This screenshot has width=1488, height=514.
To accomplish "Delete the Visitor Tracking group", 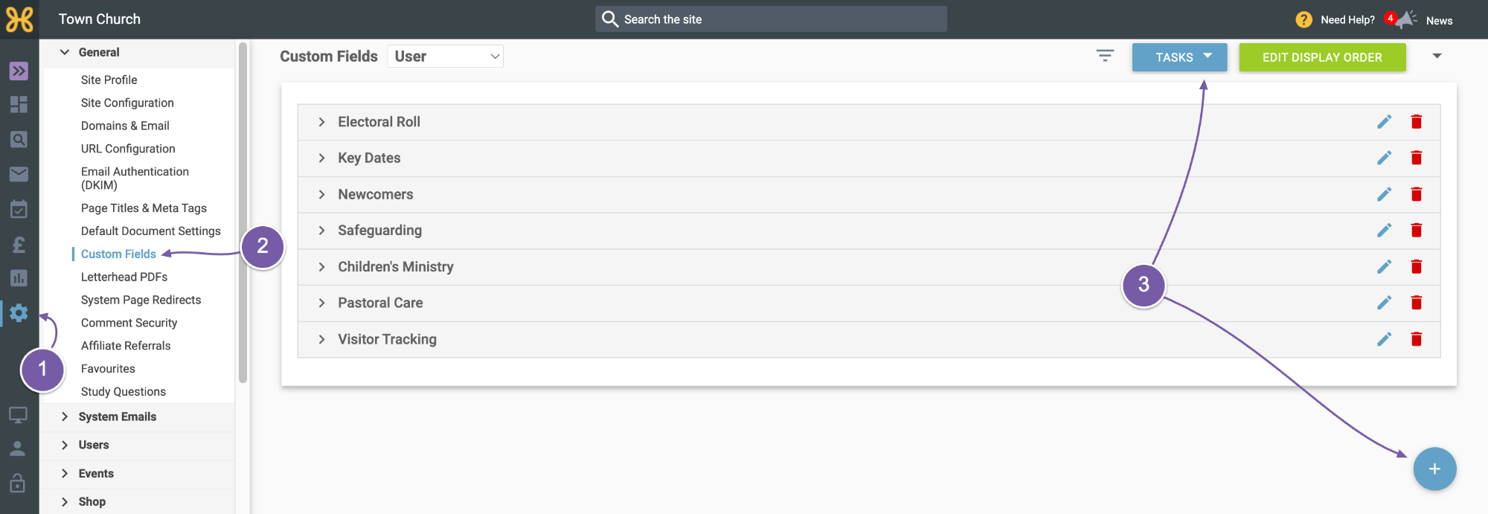I will point(1417,339).
